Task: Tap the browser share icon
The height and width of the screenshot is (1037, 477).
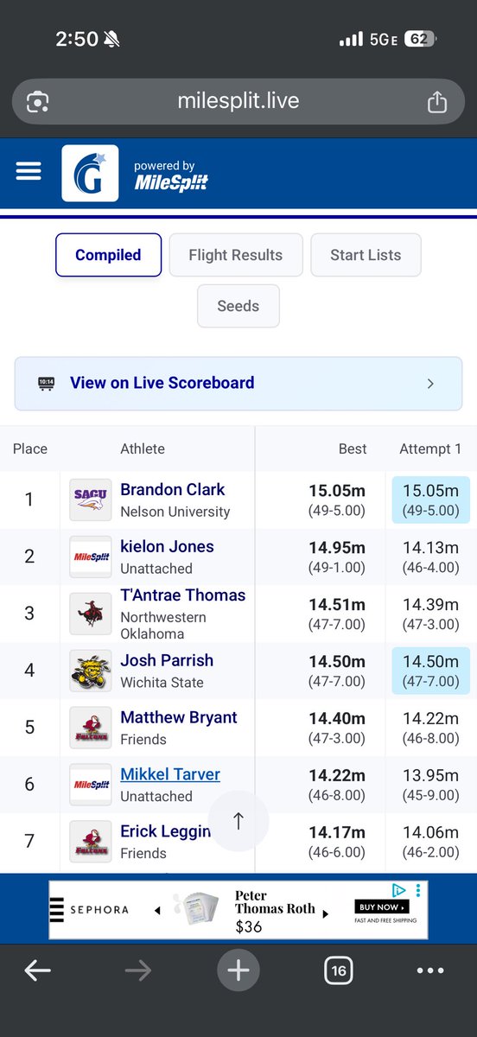Action: tap(437, 101)
